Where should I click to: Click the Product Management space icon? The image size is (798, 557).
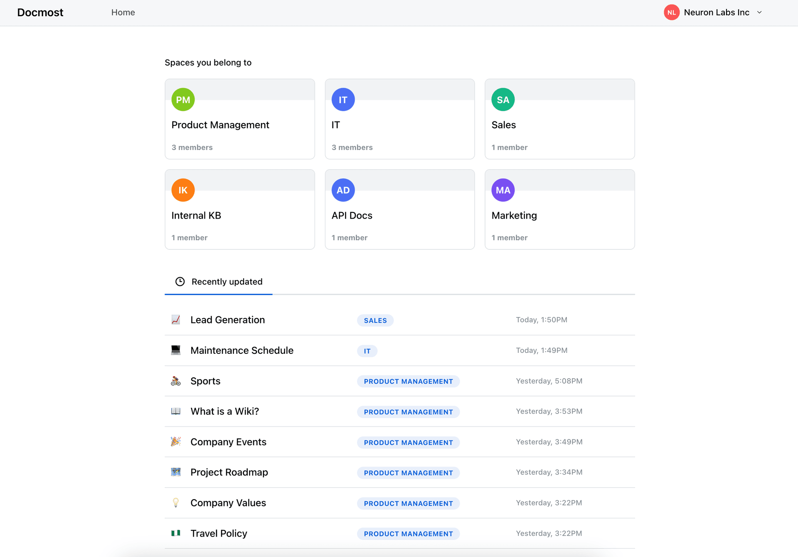(182, 99)
